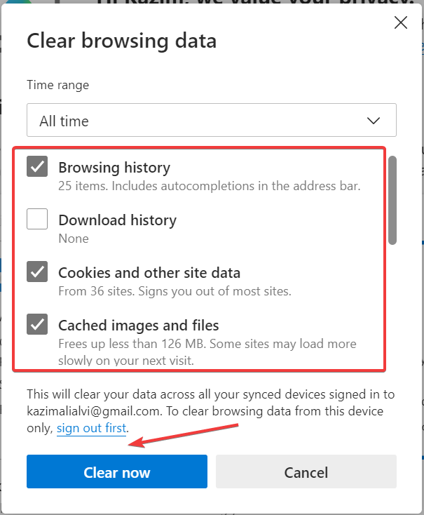The image size is (424, 515).
Task: Enable the Download history checkbox
Action: pos(37,219)
